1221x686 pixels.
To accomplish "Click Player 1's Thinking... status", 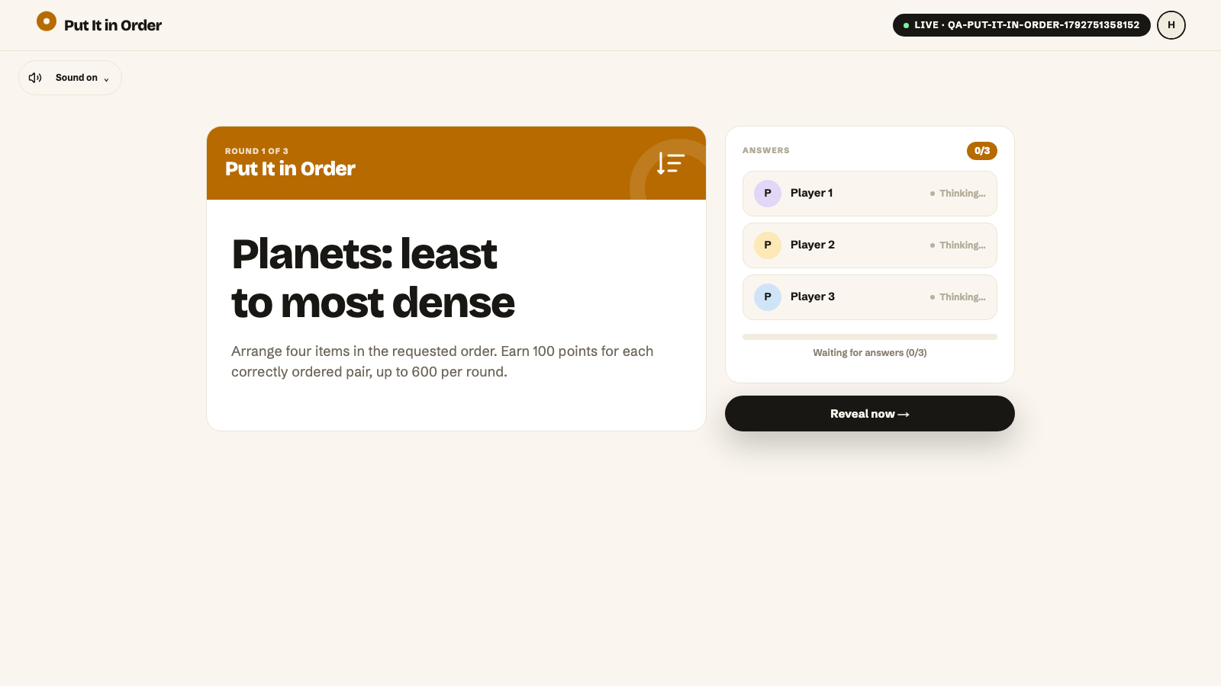I will 958,194.
